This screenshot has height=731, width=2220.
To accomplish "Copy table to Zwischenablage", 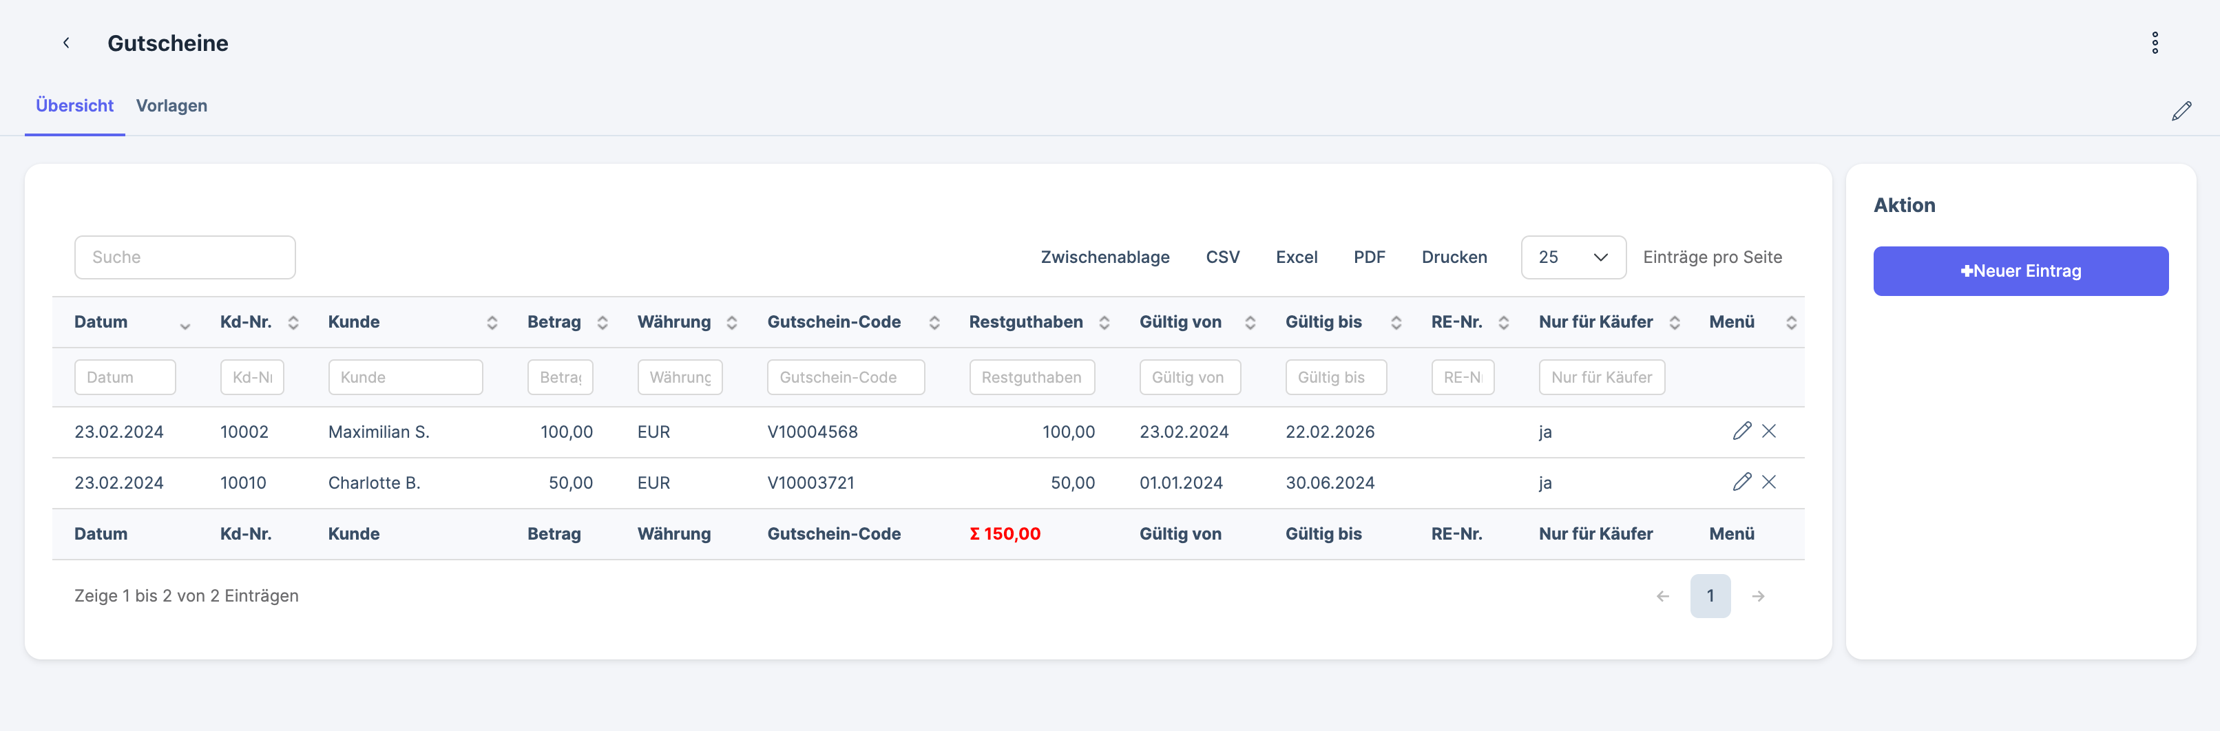I will (x=1104, y=257).
